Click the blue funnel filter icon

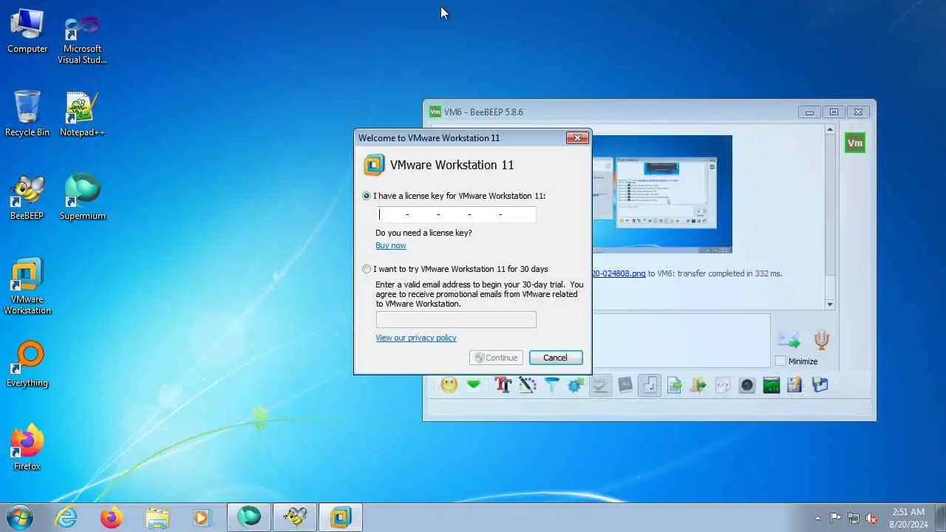click(x=552, y=385)
